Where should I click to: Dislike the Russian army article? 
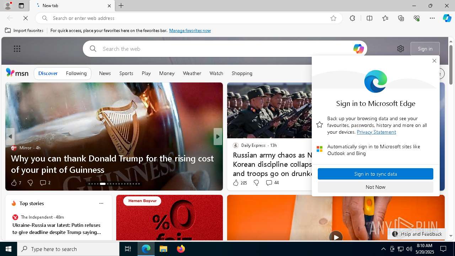tap(256, 183)
